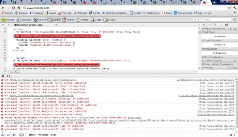Add a new watch expression
238x137 pixels.
[x=231, y=29]
